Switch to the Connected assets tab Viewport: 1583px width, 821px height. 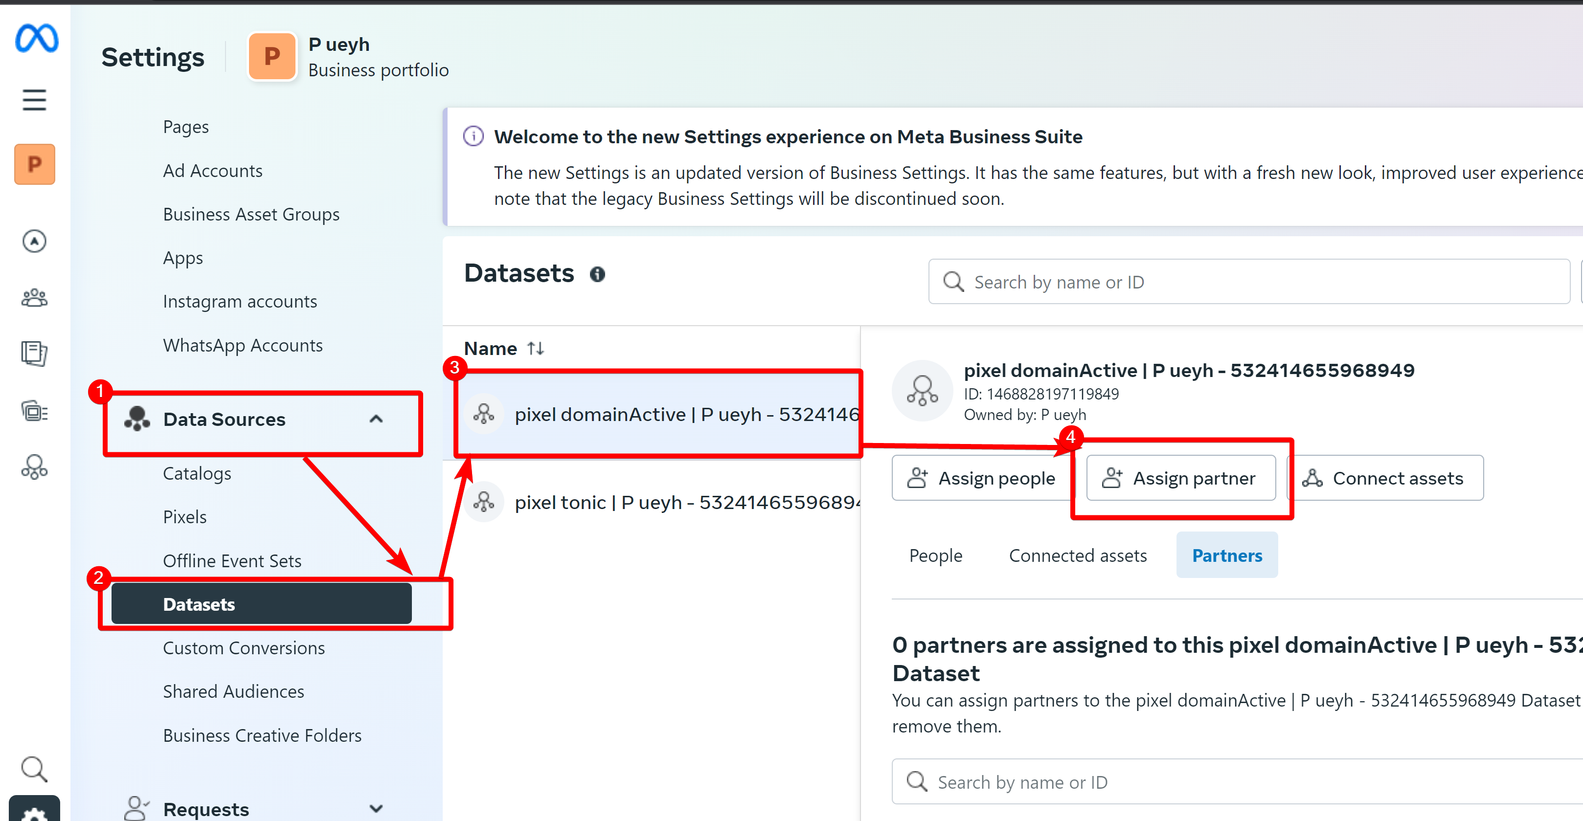[x=1078, y=555]
